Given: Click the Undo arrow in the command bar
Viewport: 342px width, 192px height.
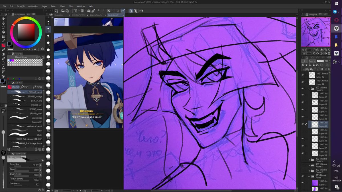Looking at the screenshot, I should pyautogui.click(x=99, y=11).
